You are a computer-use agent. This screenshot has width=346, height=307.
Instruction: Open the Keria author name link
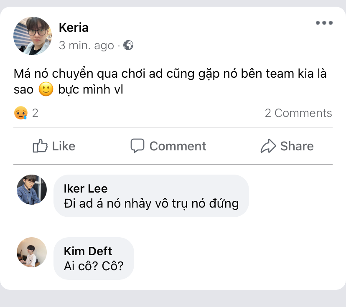pyautogui.click(x=74, y=28)
